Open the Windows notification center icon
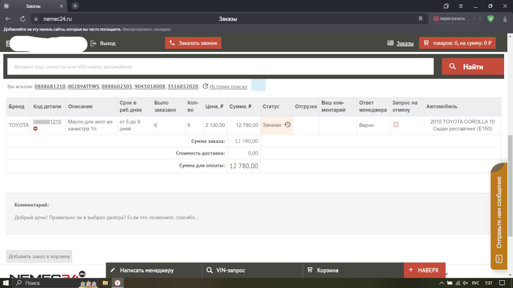Image resolution: width=513 pixels, height=288 pixels. coord(502,283)
